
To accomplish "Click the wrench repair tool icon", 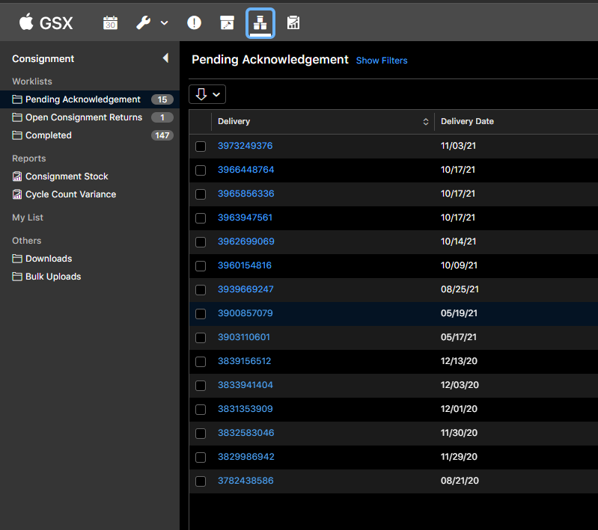I will point(144,23).
